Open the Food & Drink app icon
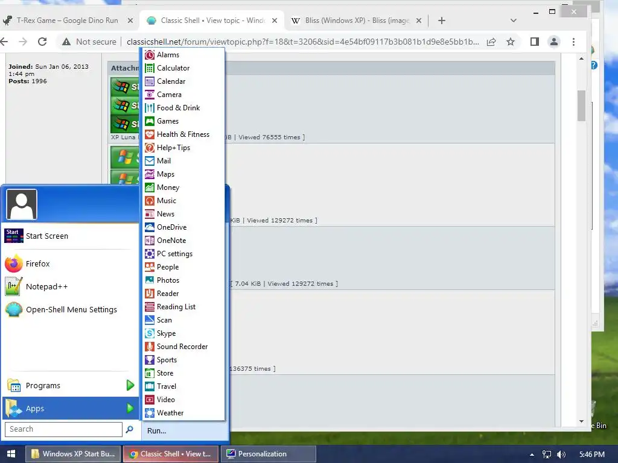The width and height of the screenshot is (618, 463). (150, 108)
